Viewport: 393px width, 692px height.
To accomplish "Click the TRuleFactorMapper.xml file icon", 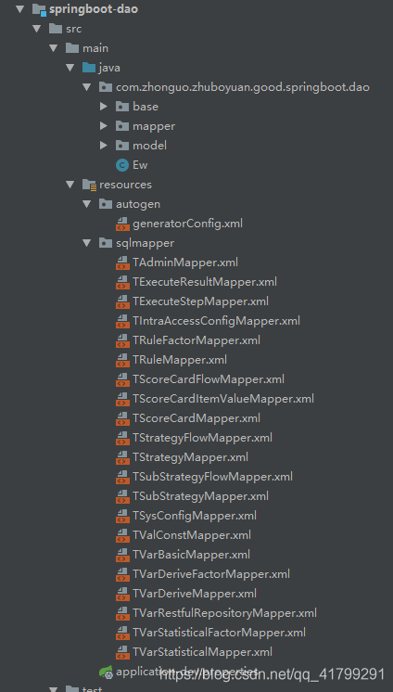I will (x=122, y=340).
